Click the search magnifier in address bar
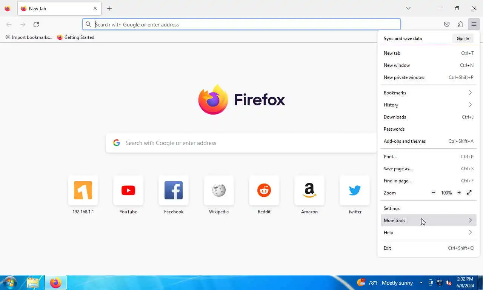The height and width of the screenshot is (290, 483). [88, 24]
